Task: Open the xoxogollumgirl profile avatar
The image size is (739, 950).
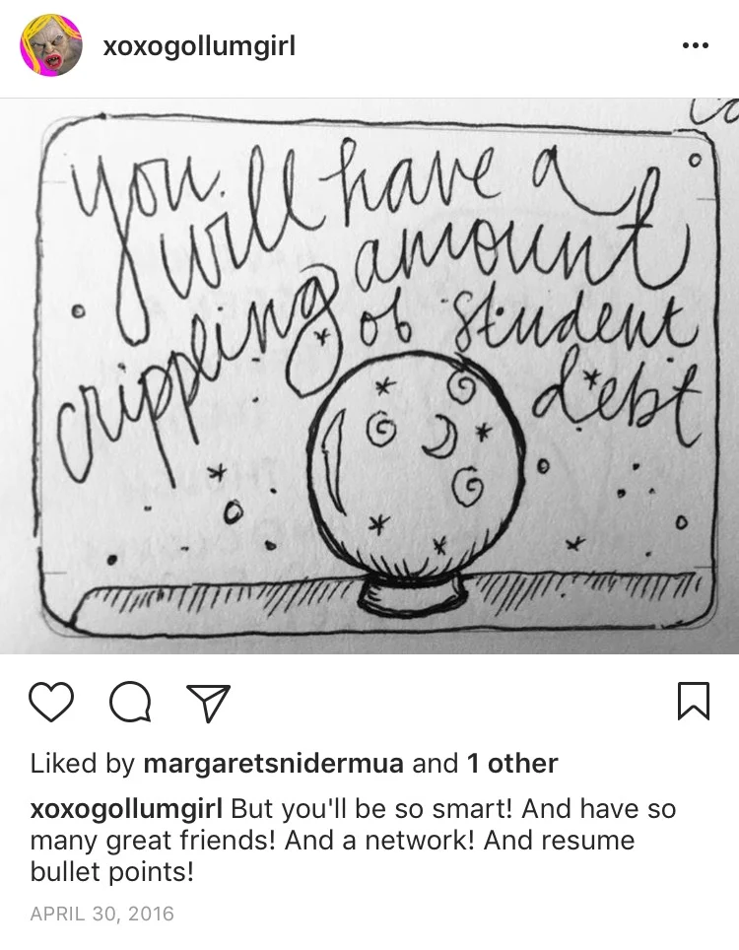Action: click(x=51, y=45)
